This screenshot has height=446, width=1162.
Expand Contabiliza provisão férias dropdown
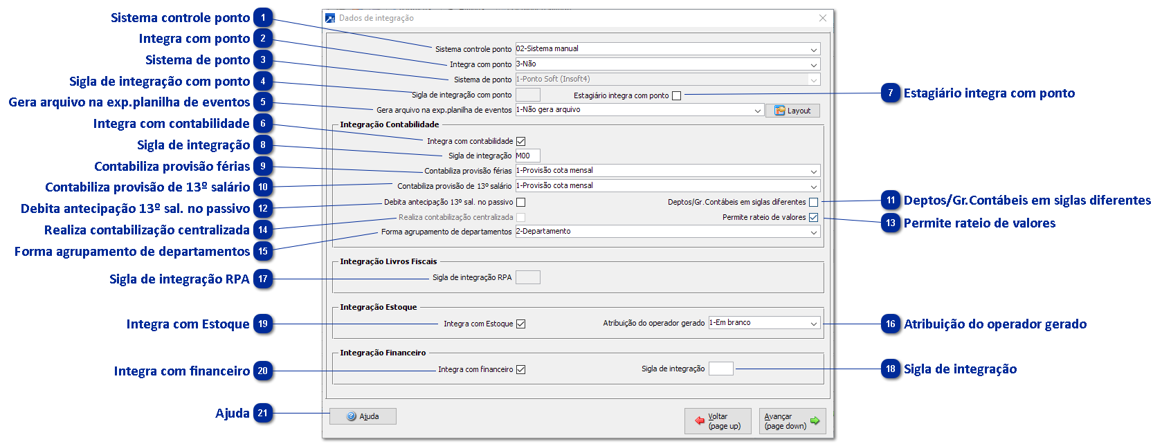coord(814,171)
